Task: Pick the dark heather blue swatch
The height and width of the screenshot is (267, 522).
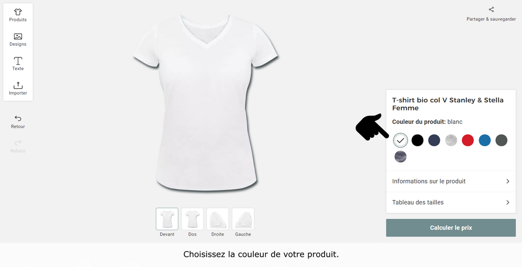Action: 400,157
